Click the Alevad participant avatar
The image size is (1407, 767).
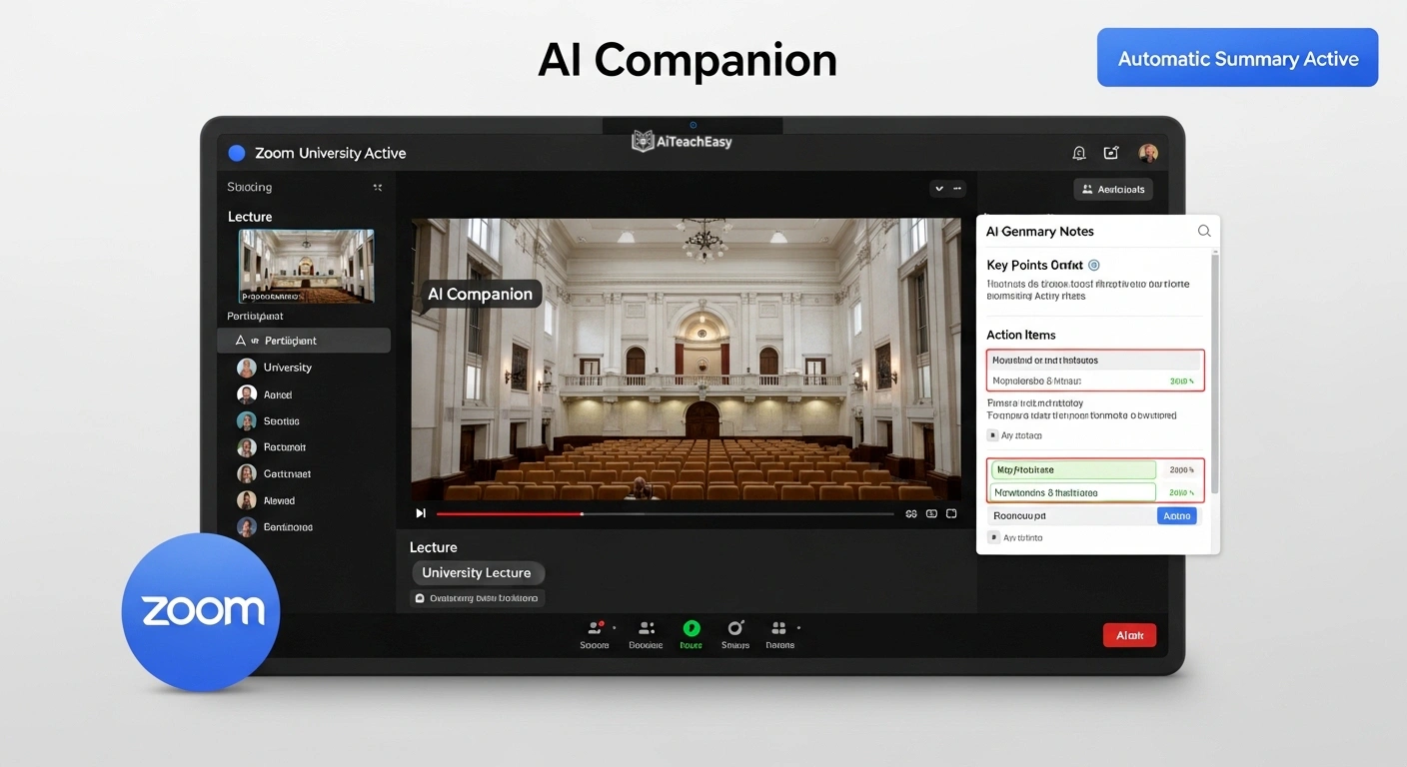(247, 500)
